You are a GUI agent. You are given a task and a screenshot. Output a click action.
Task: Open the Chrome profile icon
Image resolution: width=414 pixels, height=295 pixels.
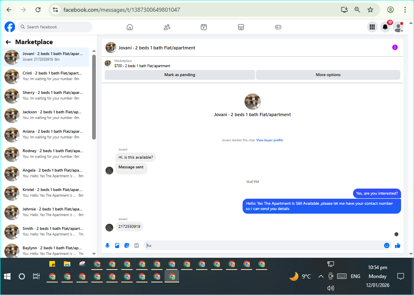391,10
